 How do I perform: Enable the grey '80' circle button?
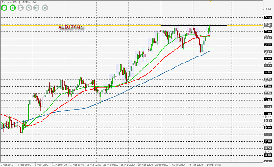[x=21, y=8]
